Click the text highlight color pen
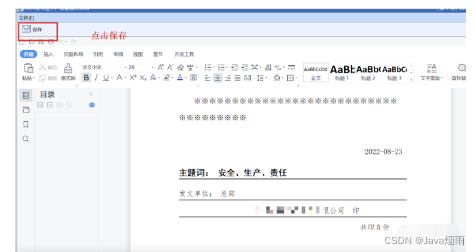This screenshot has height=252, width=475. pyautogui.click(x=166, y=78)
